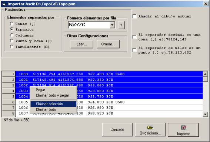The width and height of the screenshot is (210, 142).
Task: Click data row 1005 ending EJE 3500
Action: click(x=109, y=102)
